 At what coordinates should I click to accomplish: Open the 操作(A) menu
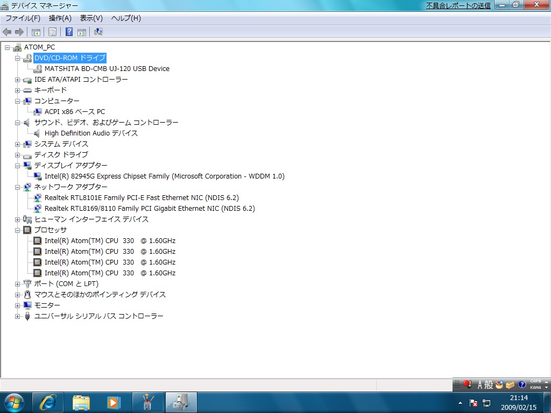60,18
